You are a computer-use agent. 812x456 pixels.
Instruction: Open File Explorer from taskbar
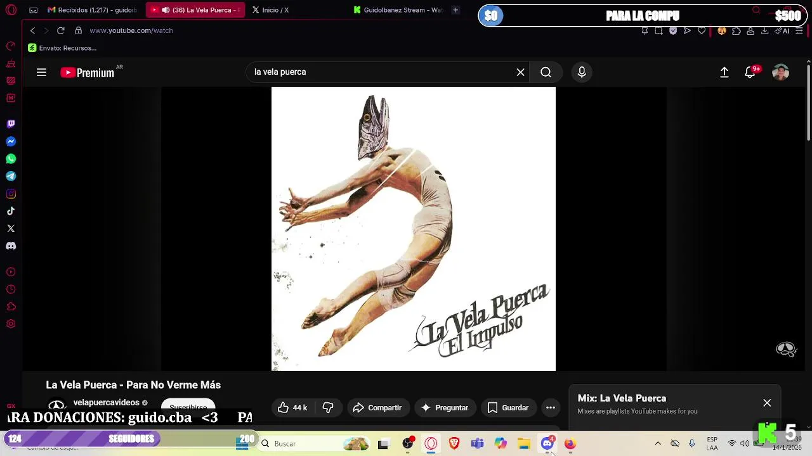coord(523,444)
